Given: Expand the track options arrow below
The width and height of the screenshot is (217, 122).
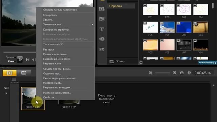Looking at the screenshot, I should coord(6,93).
